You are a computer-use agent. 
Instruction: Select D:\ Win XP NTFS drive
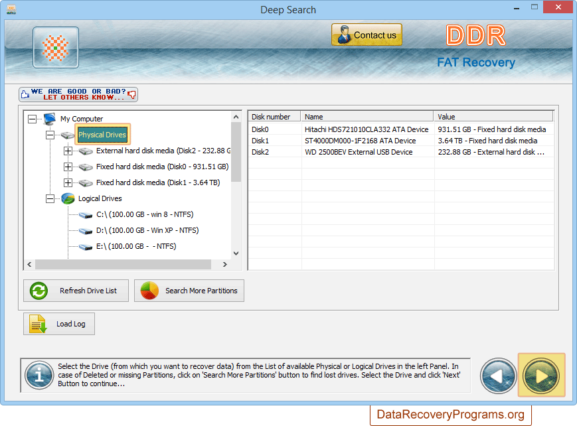point(147,230)
